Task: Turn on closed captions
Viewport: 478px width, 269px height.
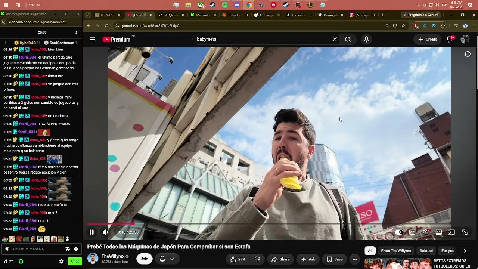Action: [x=412, y=232]
